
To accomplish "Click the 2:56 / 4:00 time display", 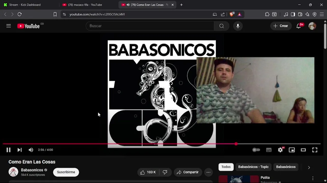I will 45,150.
